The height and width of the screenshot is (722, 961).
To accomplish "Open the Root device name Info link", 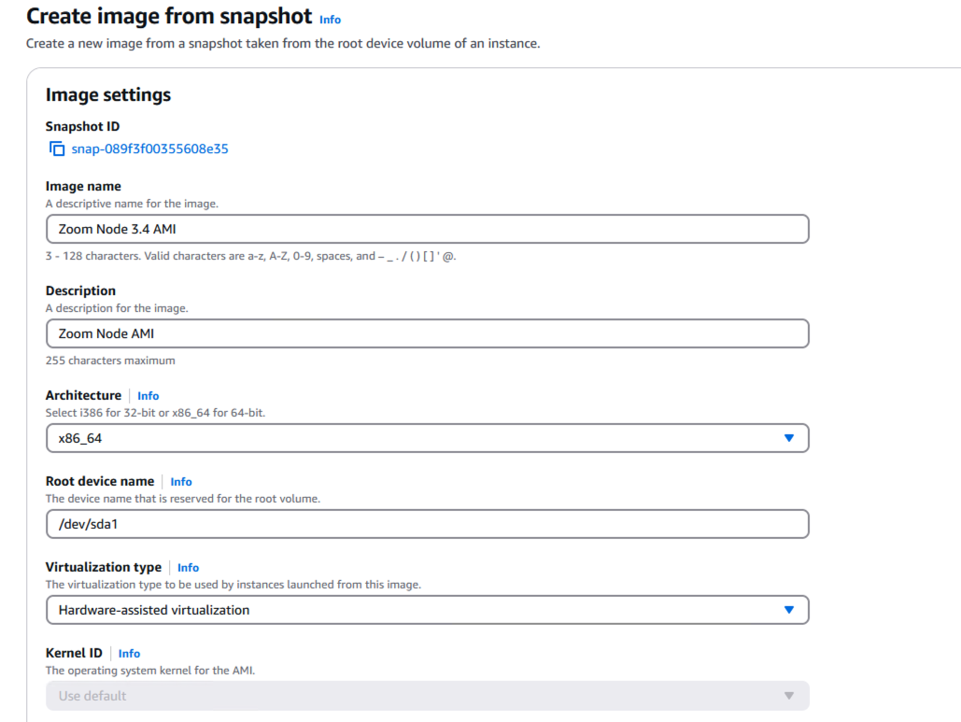I will click(181, 482).
